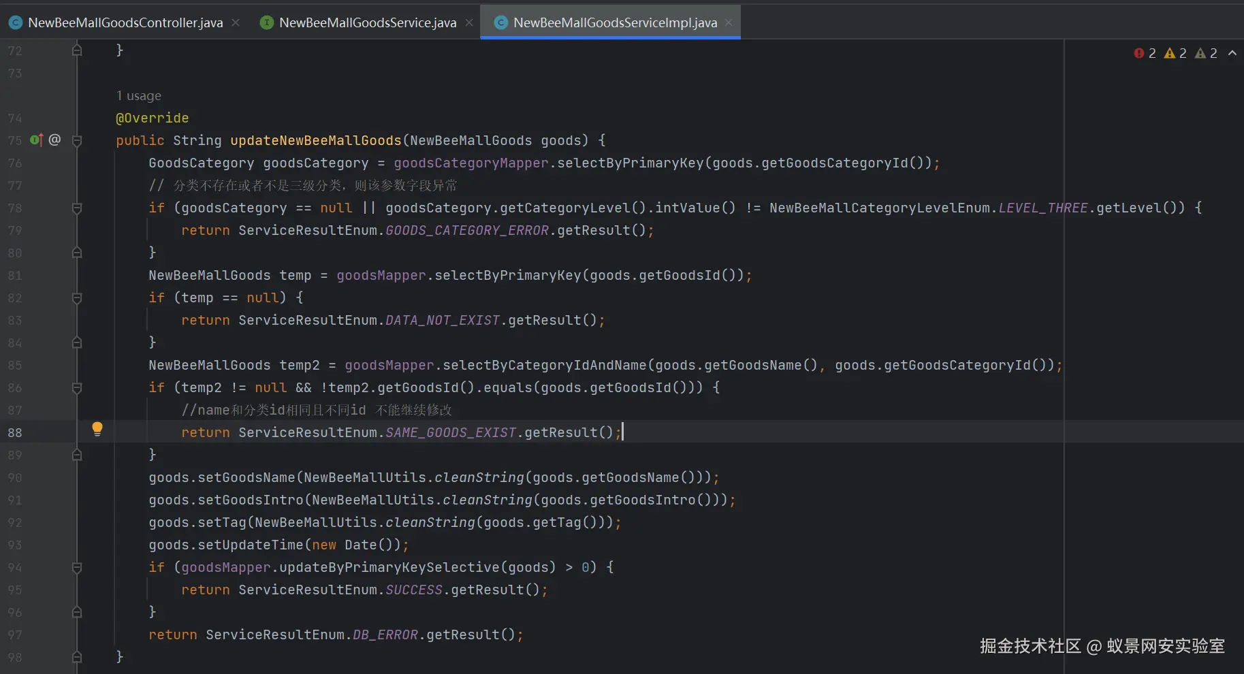Click the fold end marker on line 96

[77, 612]
